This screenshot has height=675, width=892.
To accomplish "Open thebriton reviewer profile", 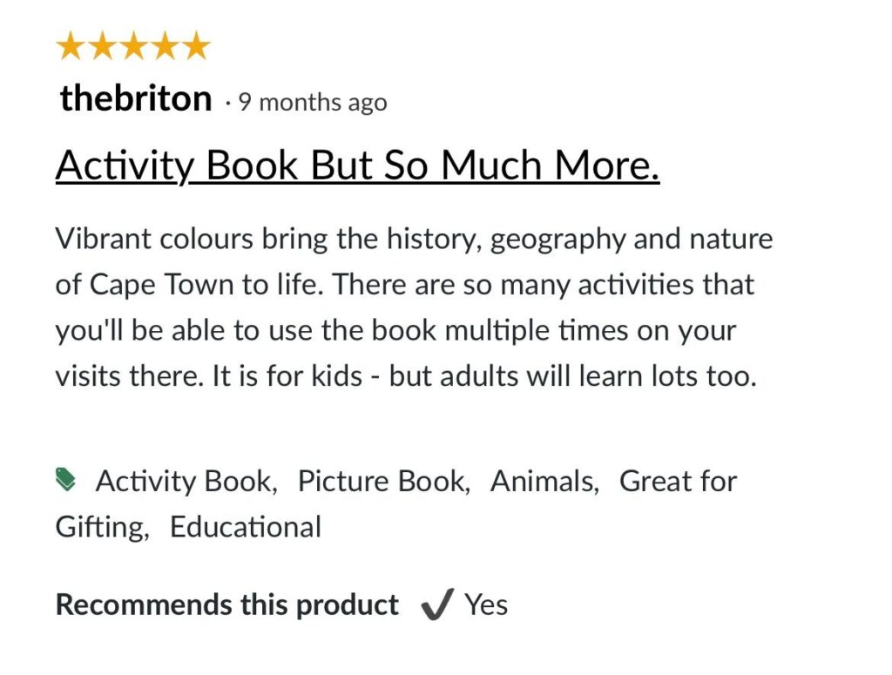I will pyautogui.click(x=136, y=99).
